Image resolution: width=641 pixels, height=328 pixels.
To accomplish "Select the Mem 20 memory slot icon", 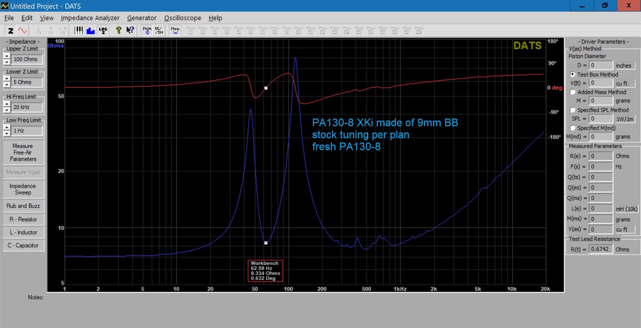I will (x=419, y=31).
